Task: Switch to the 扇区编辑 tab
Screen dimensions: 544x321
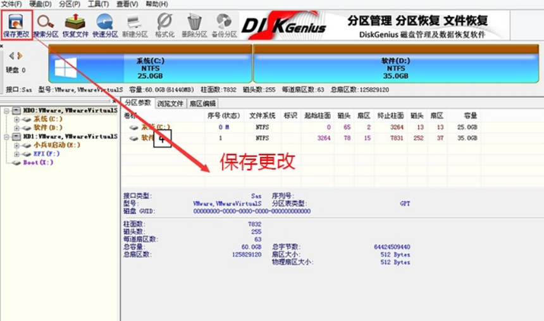Action: tap(202, 104)
